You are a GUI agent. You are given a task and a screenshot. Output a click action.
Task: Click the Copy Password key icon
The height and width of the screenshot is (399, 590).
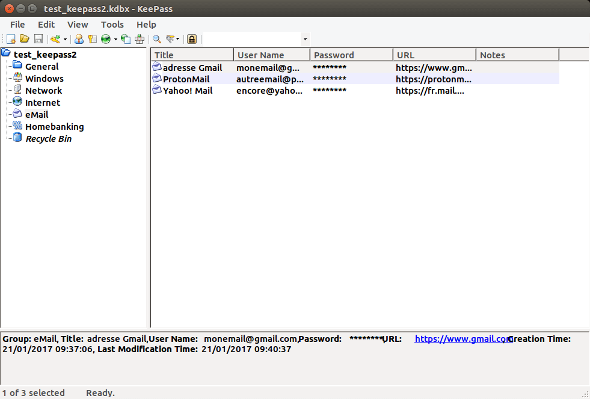[x=92, y=39]
